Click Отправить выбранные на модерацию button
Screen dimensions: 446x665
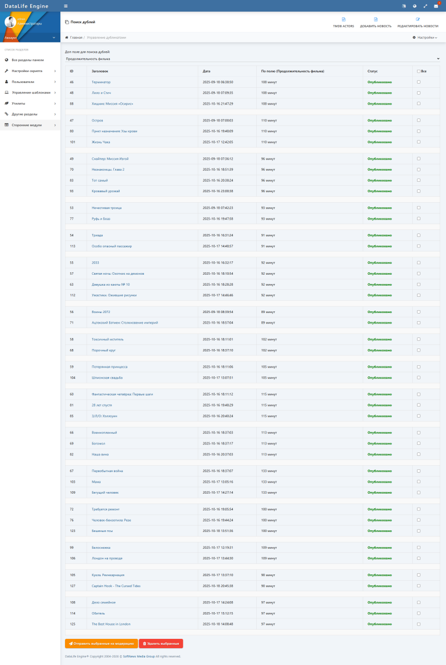101,644
